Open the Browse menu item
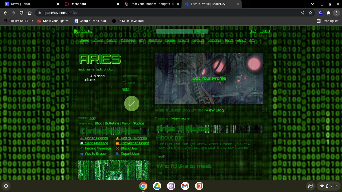342x192 pixels. pos(98,40)
